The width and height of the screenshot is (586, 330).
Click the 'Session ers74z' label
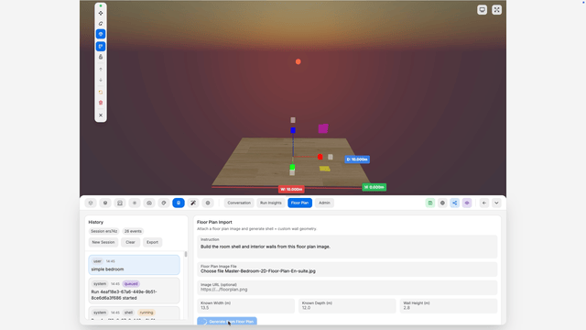(103, 231)
